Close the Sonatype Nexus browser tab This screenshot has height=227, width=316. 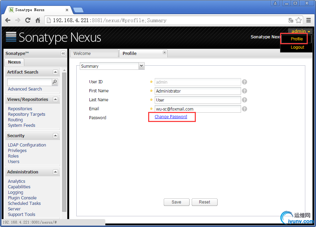(x=67, y=10)
